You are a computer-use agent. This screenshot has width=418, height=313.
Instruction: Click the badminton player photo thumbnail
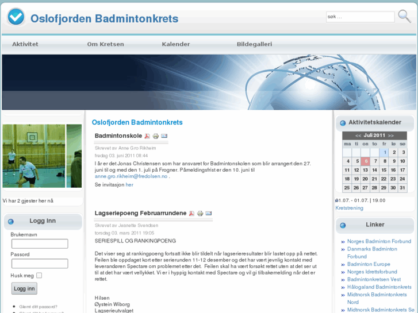coord(34,156)
